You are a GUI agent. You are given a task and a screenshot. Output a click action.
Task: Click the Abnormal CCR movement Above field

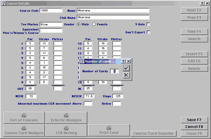[x=88, y=104]
